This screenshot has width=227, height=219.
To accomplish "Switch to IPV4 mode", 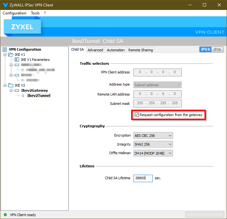I will [x=205, y=49].
